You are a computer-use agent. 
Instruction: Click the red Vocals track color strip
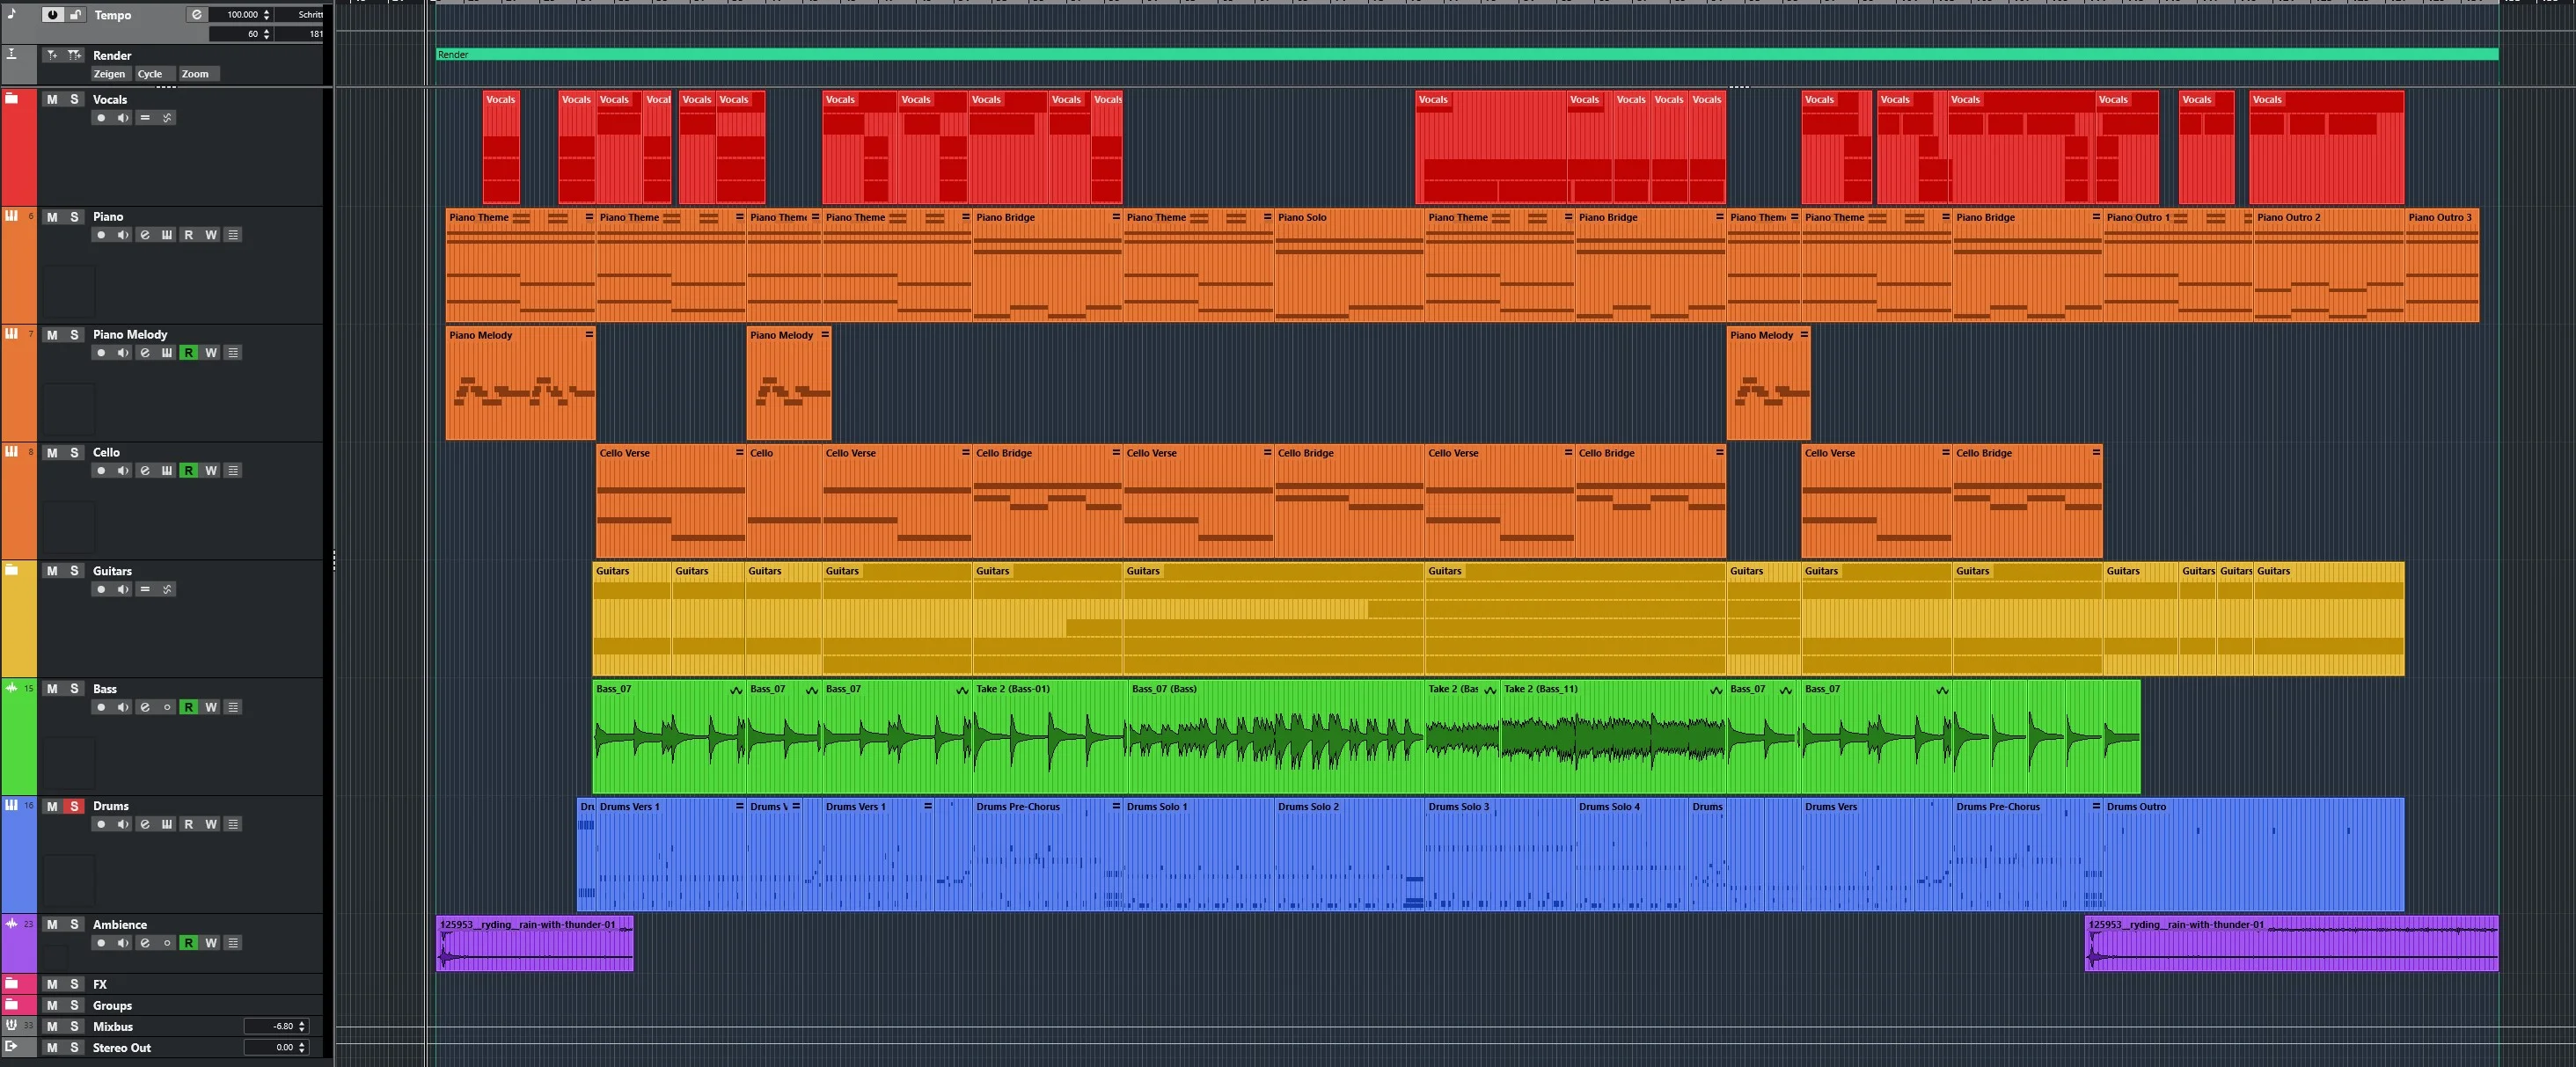(x=19, y=148)
